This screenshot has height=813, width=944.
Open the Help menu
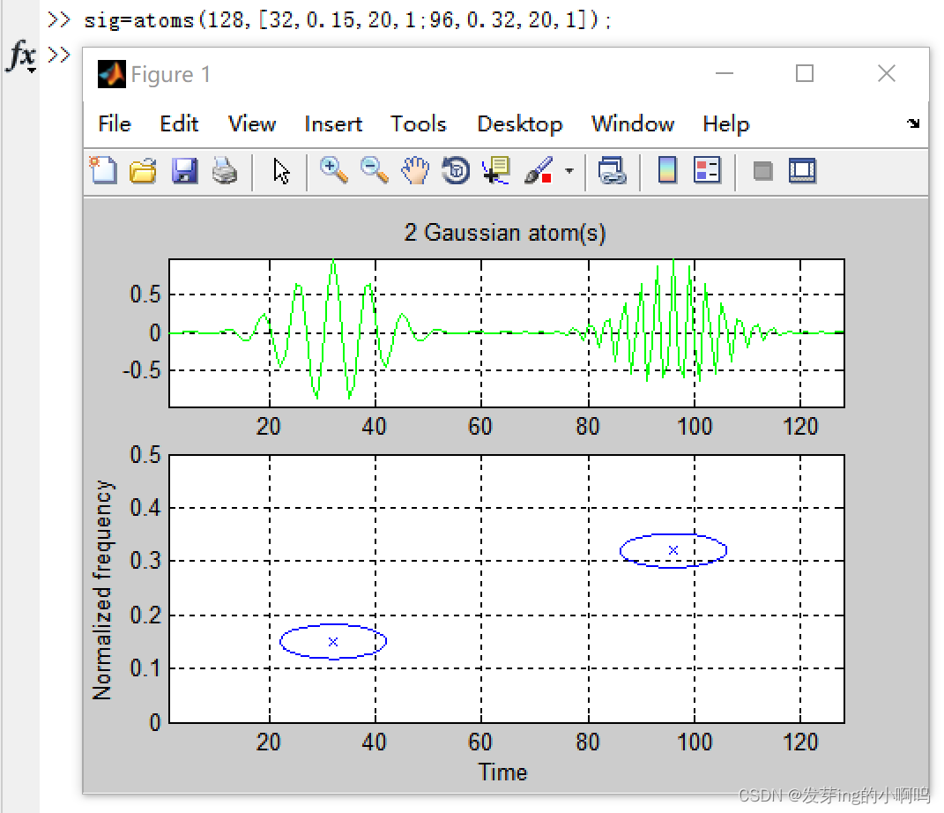coord(726,124)
